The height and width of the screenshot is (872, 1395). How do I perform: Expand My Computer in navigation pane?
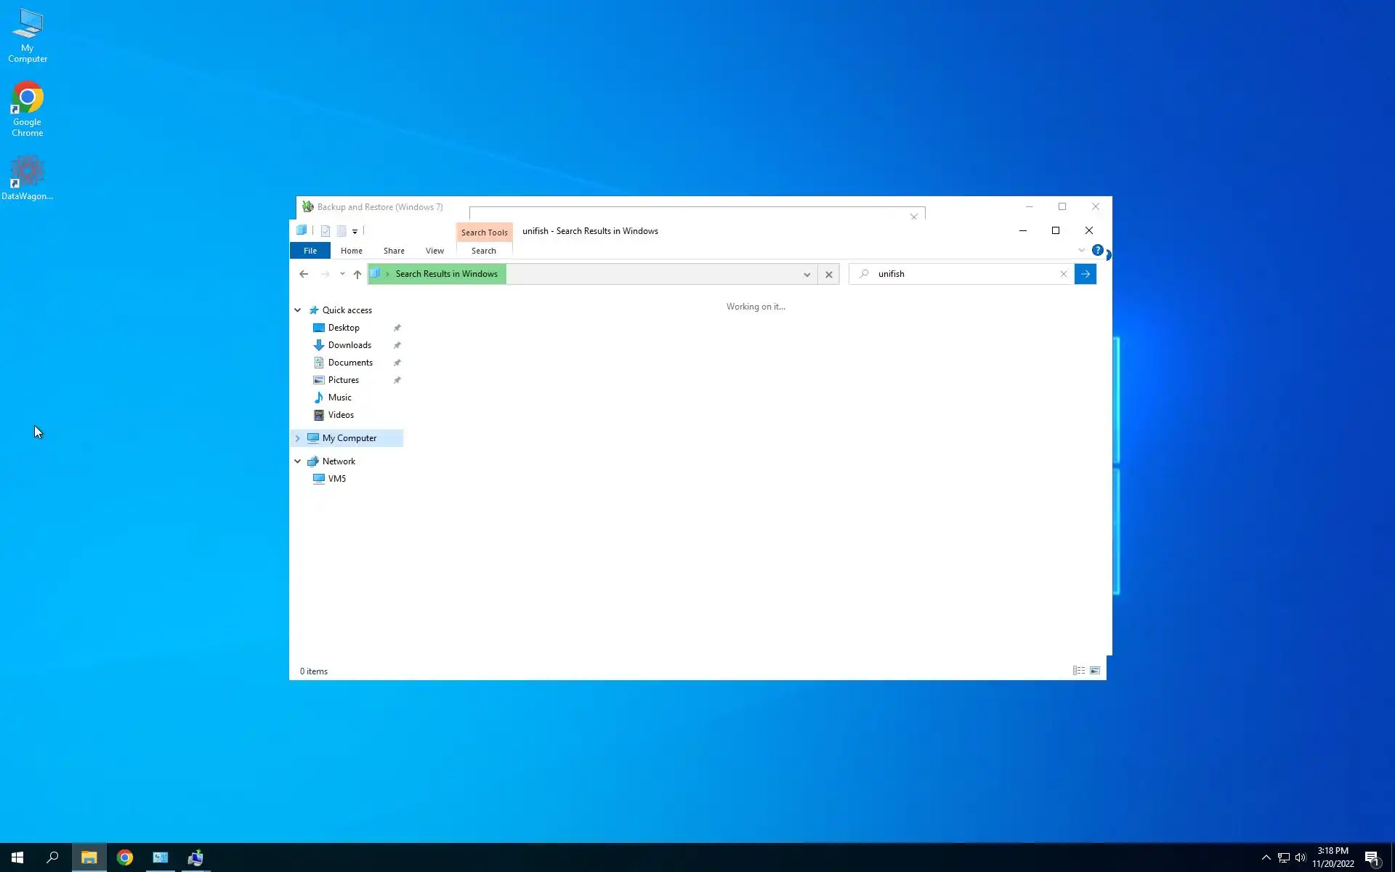(x=297, y=438)
